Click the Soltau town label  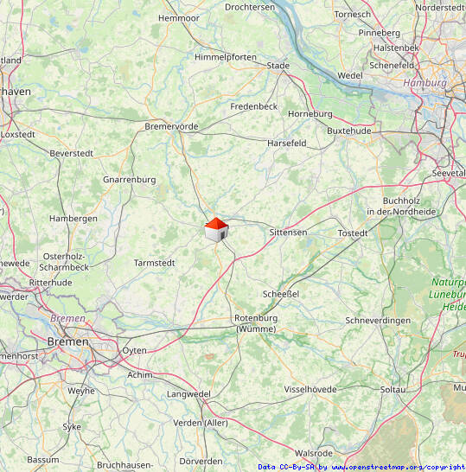pos(393,390)
